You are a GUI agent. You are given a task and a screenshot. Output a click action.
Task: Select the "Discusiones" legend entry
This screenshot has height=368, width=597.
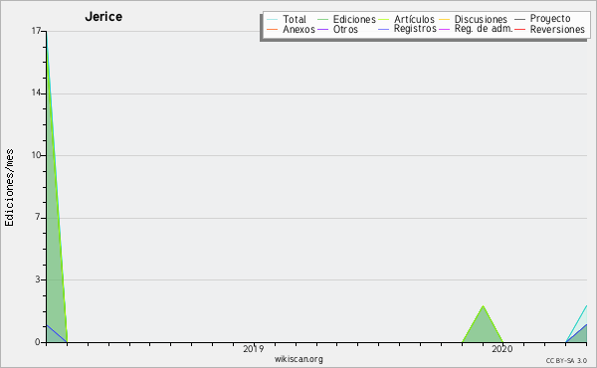pyautogui.click(x=481, y=19)
